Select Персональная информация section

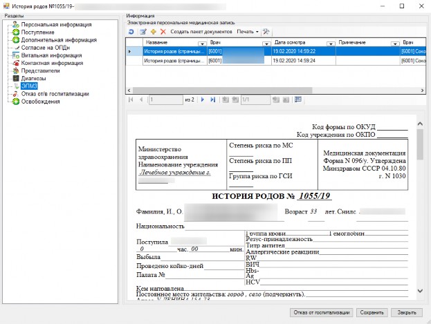point(56,24)
